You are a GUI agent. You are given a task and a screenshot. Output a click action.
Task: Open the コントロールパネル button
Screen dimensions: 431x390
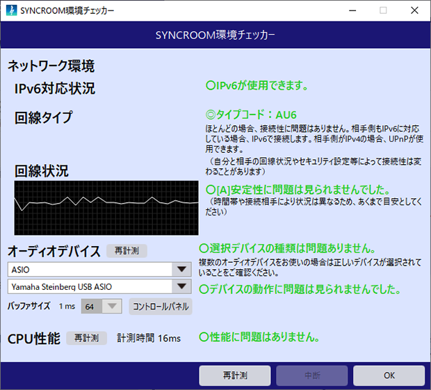[x=161, y=306]
